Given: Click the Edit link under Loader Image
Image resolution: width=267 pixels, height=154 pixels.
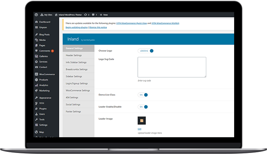Looking at the screenshot, I should (140, 129).
